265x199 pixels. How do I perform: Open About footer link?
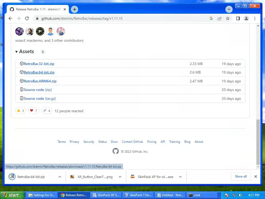click(x=199, y=142)
